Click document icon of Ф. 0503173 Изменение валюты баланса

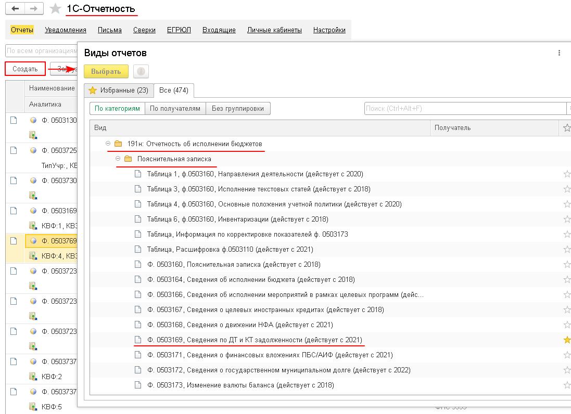tap(138, 385)
